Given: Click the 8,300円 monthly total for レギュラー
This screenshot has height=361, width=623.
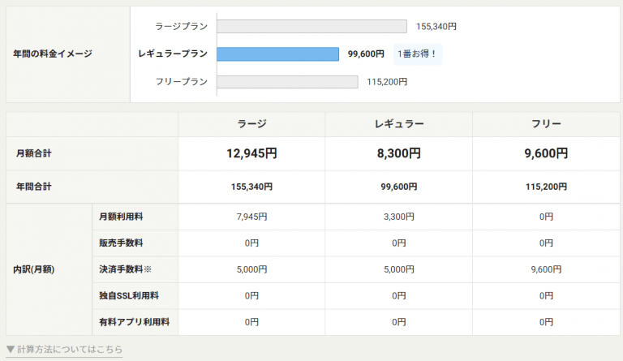Looking at the screenshot, I should 398,153.
